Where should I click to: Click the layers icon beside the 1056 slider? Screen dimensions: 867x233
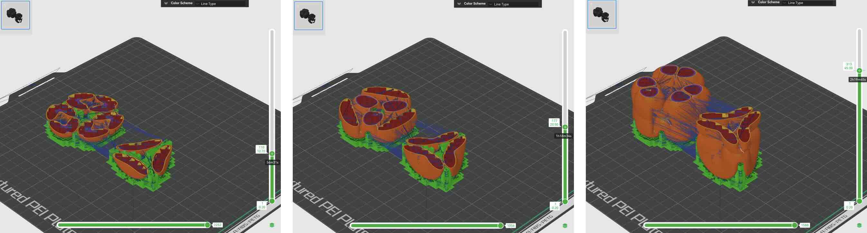coord(565,226)
